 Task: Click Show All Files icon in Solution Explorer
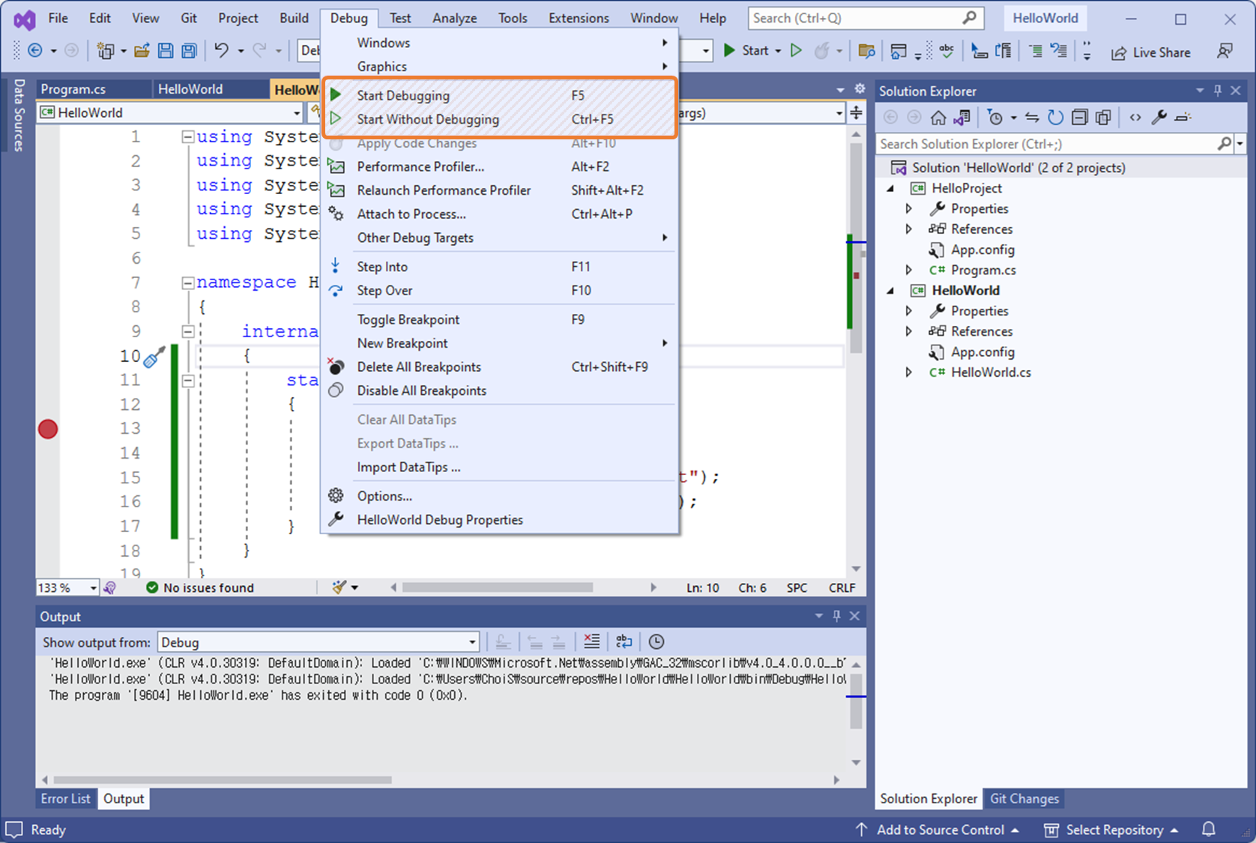[1103, 117]
